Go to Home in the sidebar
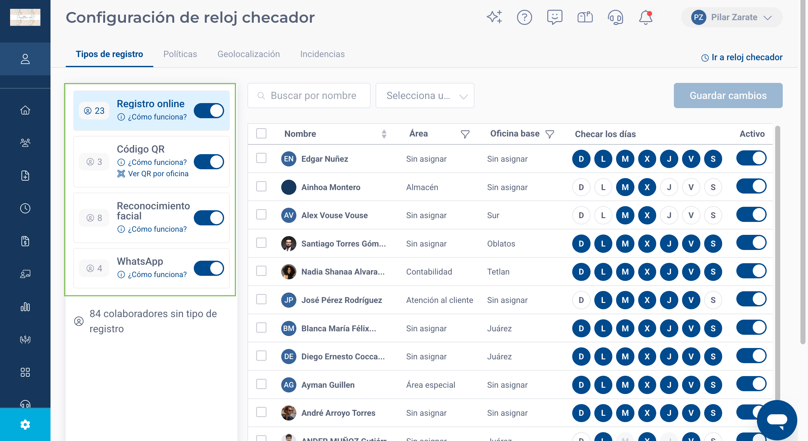This screenshot has width=808, height=441. coord(25,110)
